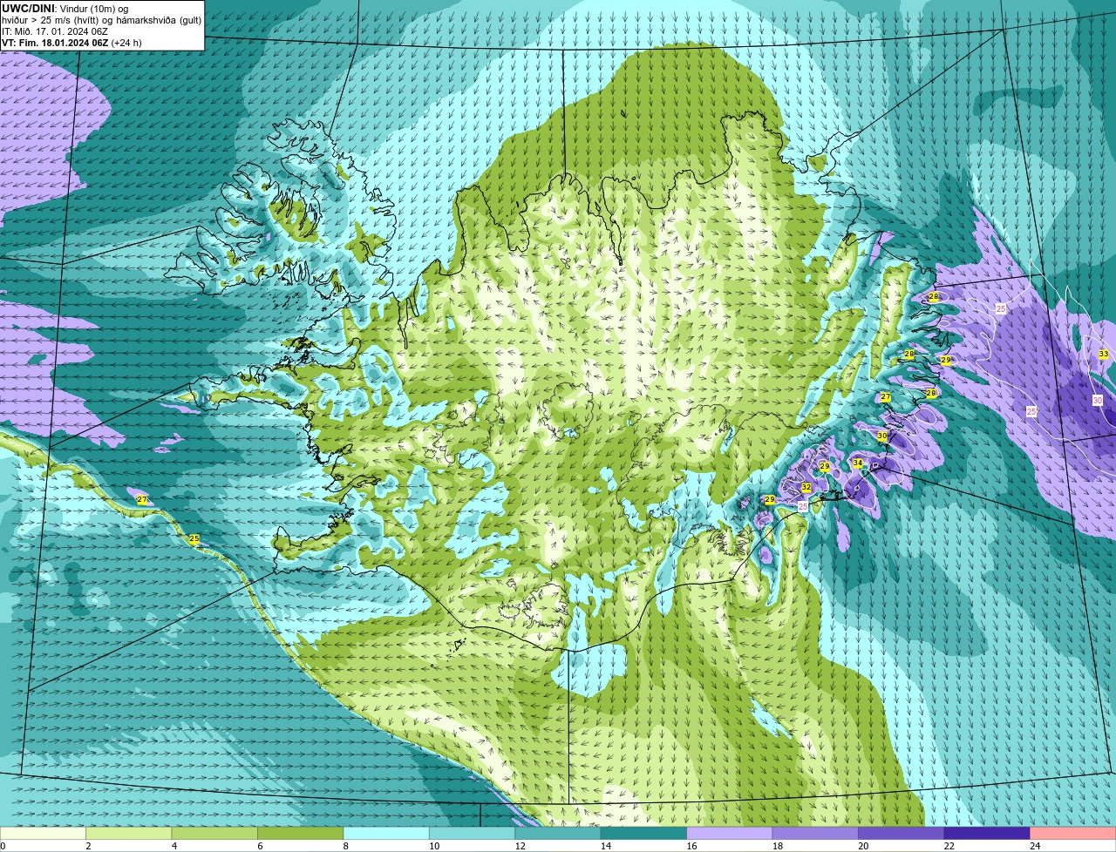
Task: Click the legend tick label '12'
Action: point(520,846)
